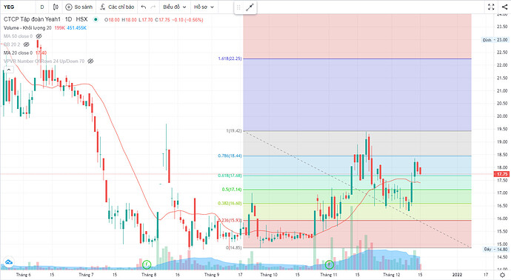511x280 pixels.
Task: Click the Tháng 6 date axis label
Action: (24, 275)
